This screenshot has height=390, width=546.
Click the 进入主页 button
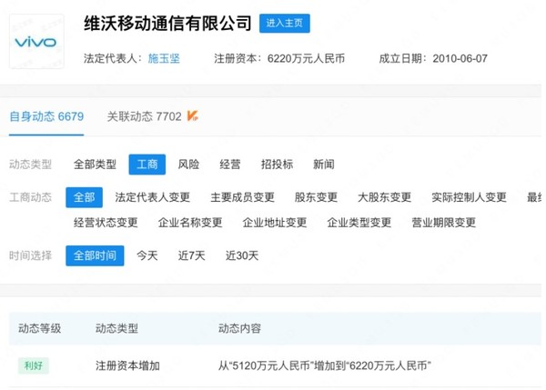pyautogui.click(x=284, y=24)
